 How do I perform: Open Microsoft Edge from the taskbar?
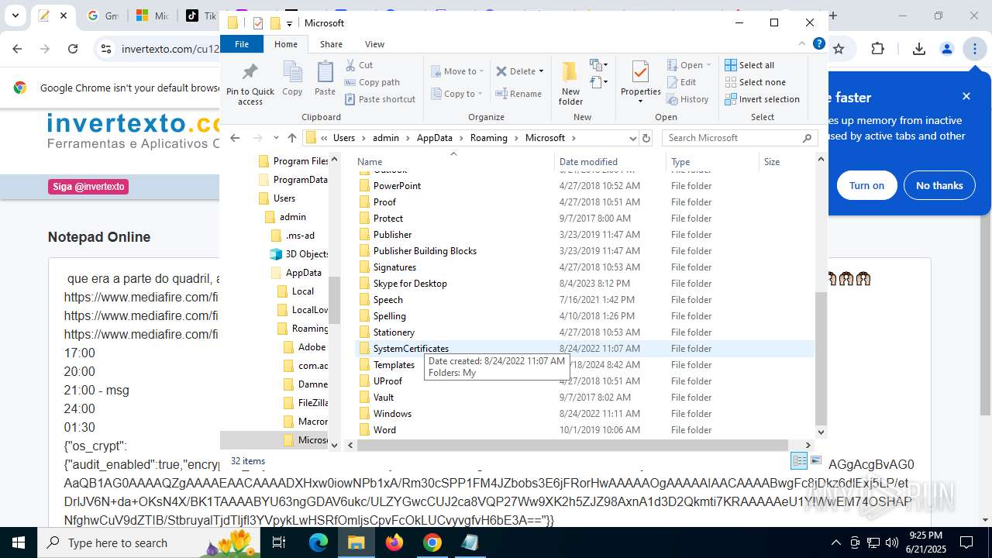(x=319, y=542)
